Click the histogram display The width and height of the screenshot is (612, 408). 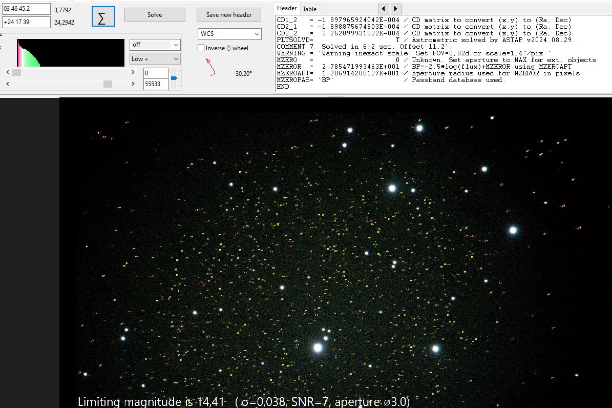71,53
